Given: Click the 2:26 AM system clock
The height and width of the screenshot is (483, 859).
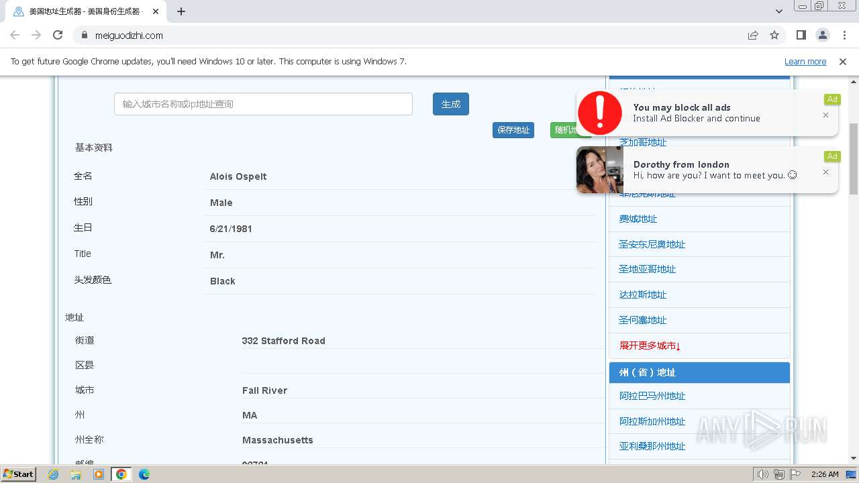Looking at the screenshot, I should point(825,474).
